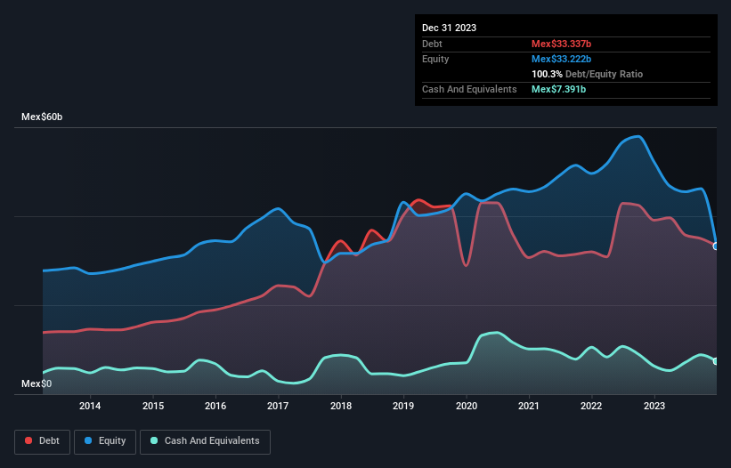This screenshot has width=731, height=468.
Task: Click the 2023 x-axis label
Action: [654, 406]
